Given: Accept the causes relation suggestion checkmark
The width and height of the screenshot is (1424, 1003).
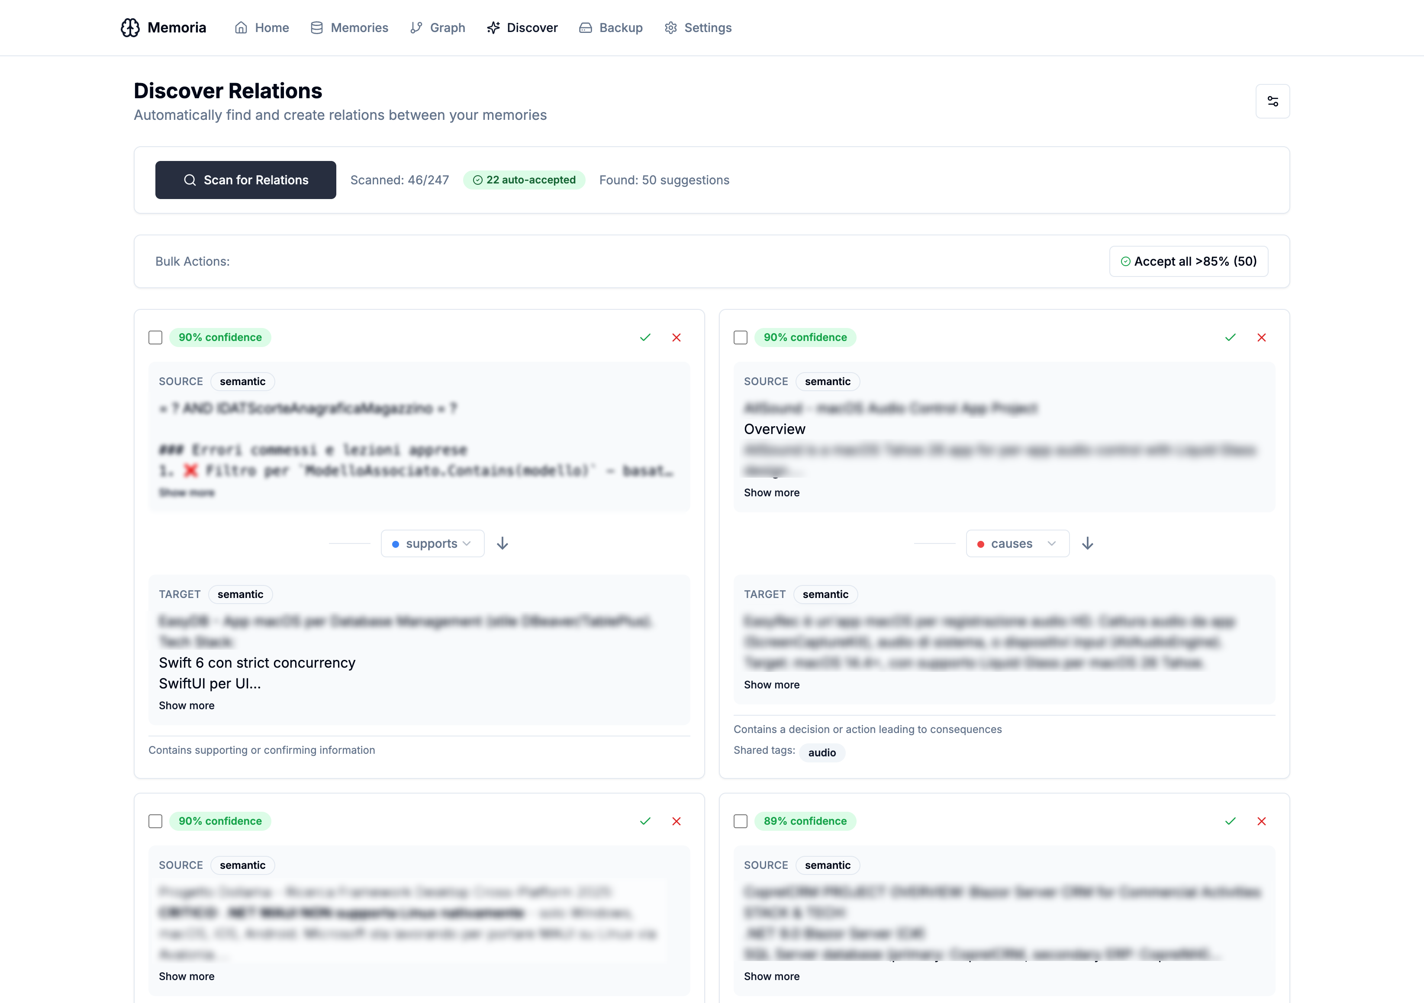Looking at the screenshot, I should 1230,337.
